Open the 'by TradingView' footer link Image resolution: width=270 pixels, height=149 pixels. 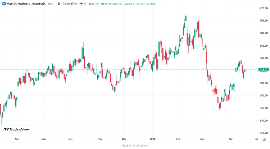tap(138, 145)
